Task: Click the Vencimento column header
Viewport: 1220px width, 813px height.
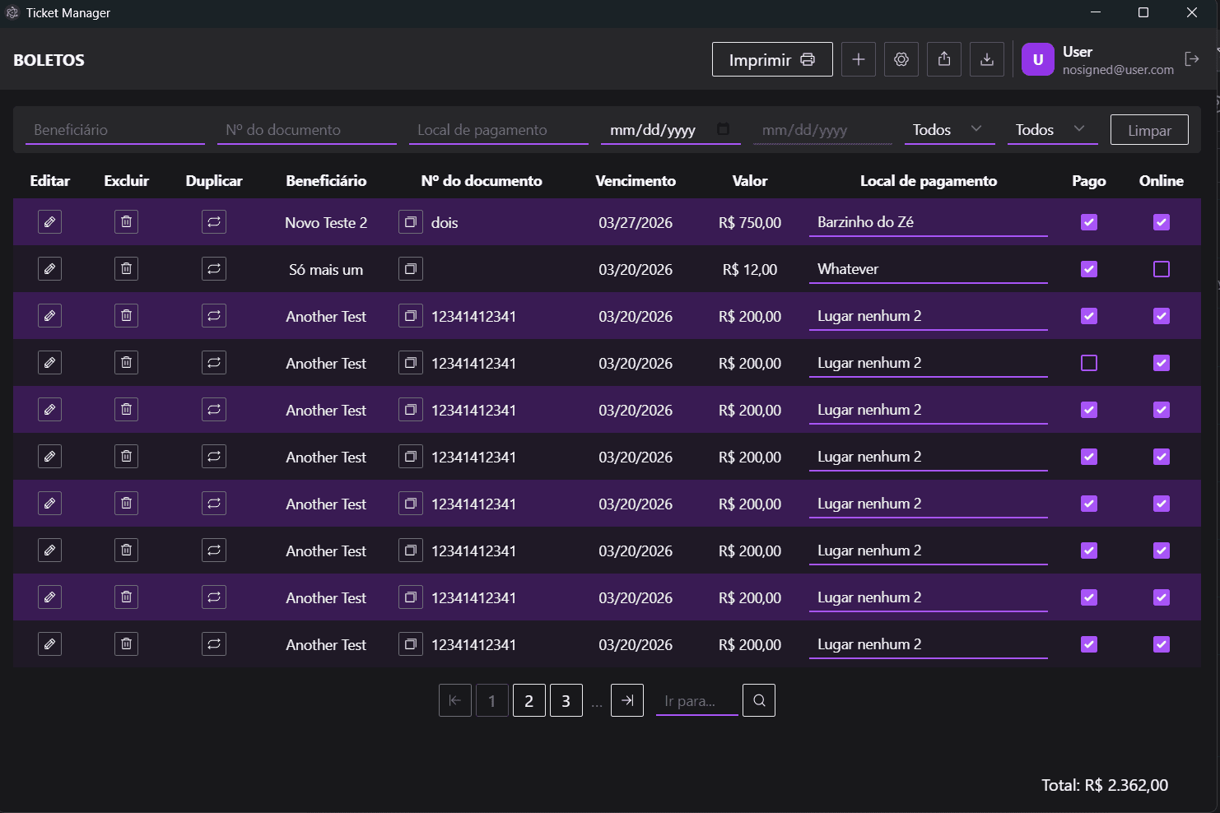Action: 636,181
